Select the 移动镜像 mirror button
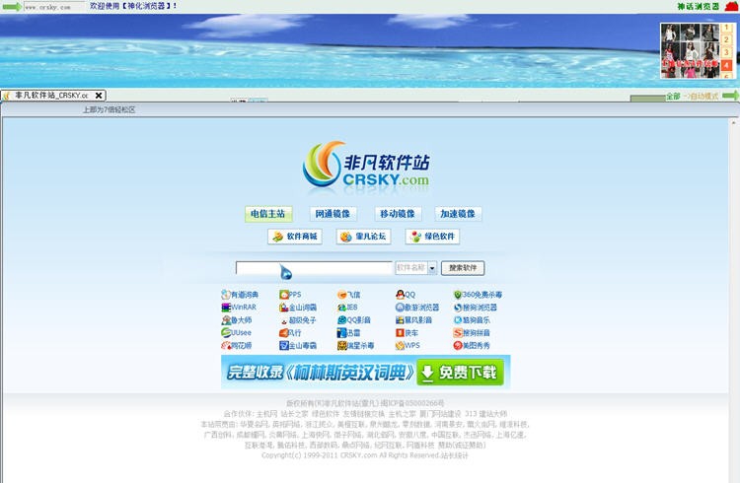740x483 pixels. click(x=398, y=214)
